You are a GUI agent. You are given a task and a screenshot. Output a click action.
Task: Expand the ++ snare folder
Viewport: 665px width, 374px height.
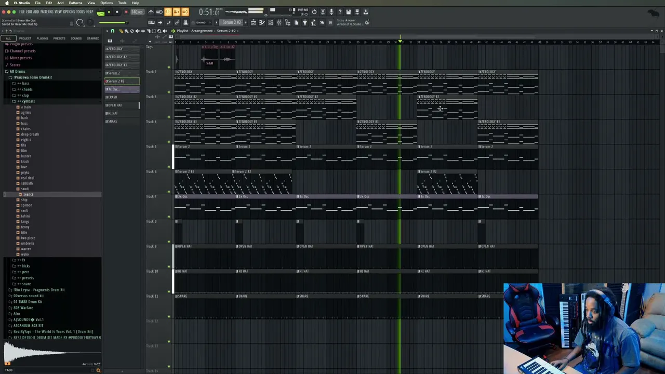[23, 284]
